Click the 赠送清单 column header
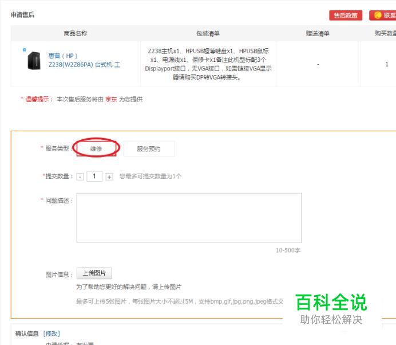This screenshot has width=396, height=345. [x=318, y=33]
